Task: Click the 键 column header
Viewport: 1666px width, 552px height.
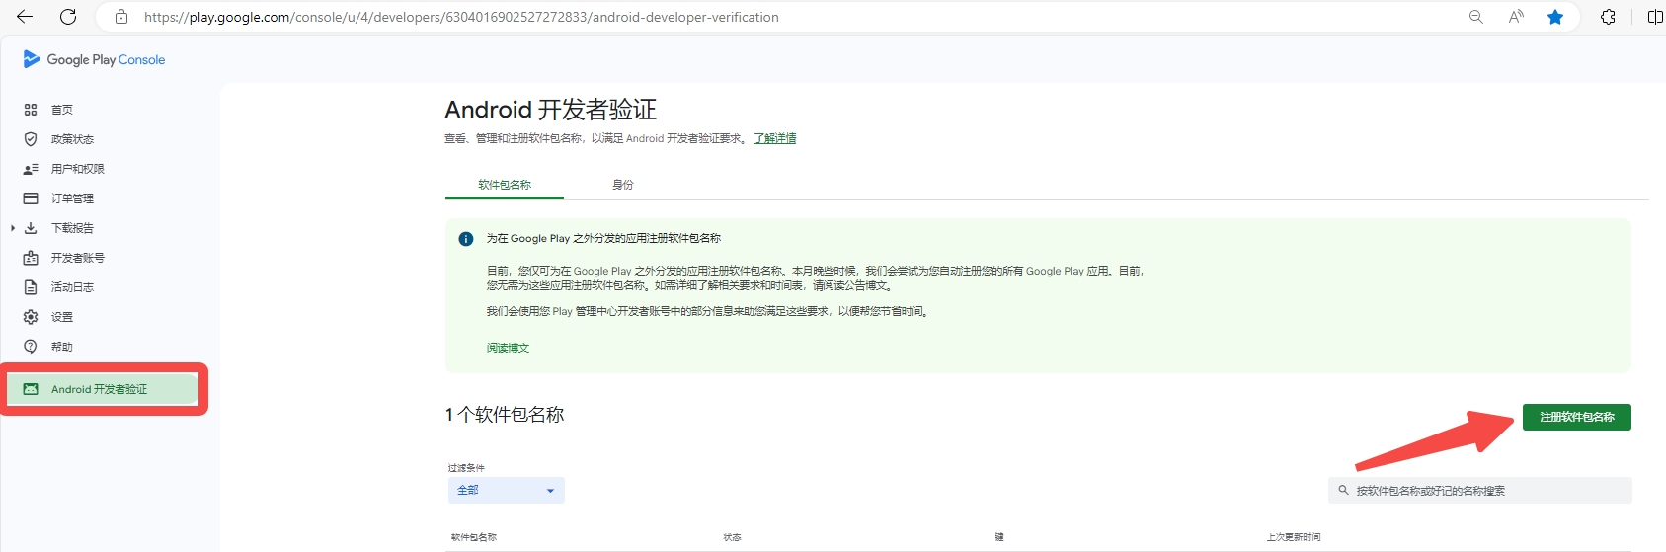Action: [999, 537]
